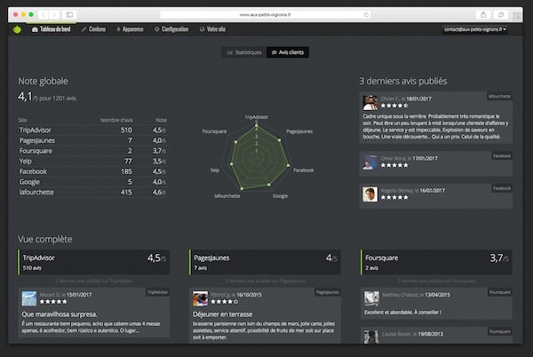This screenshot has width=533, height=357.
Task: Click the PagesJaunes label on radar chart
Action: pyautogui.click(x=299, y=131)
